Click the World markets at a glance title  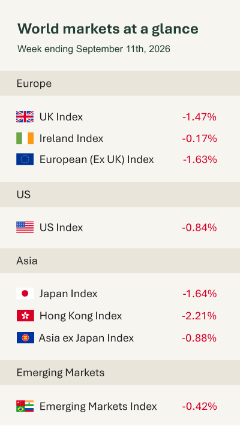point(108,29)
